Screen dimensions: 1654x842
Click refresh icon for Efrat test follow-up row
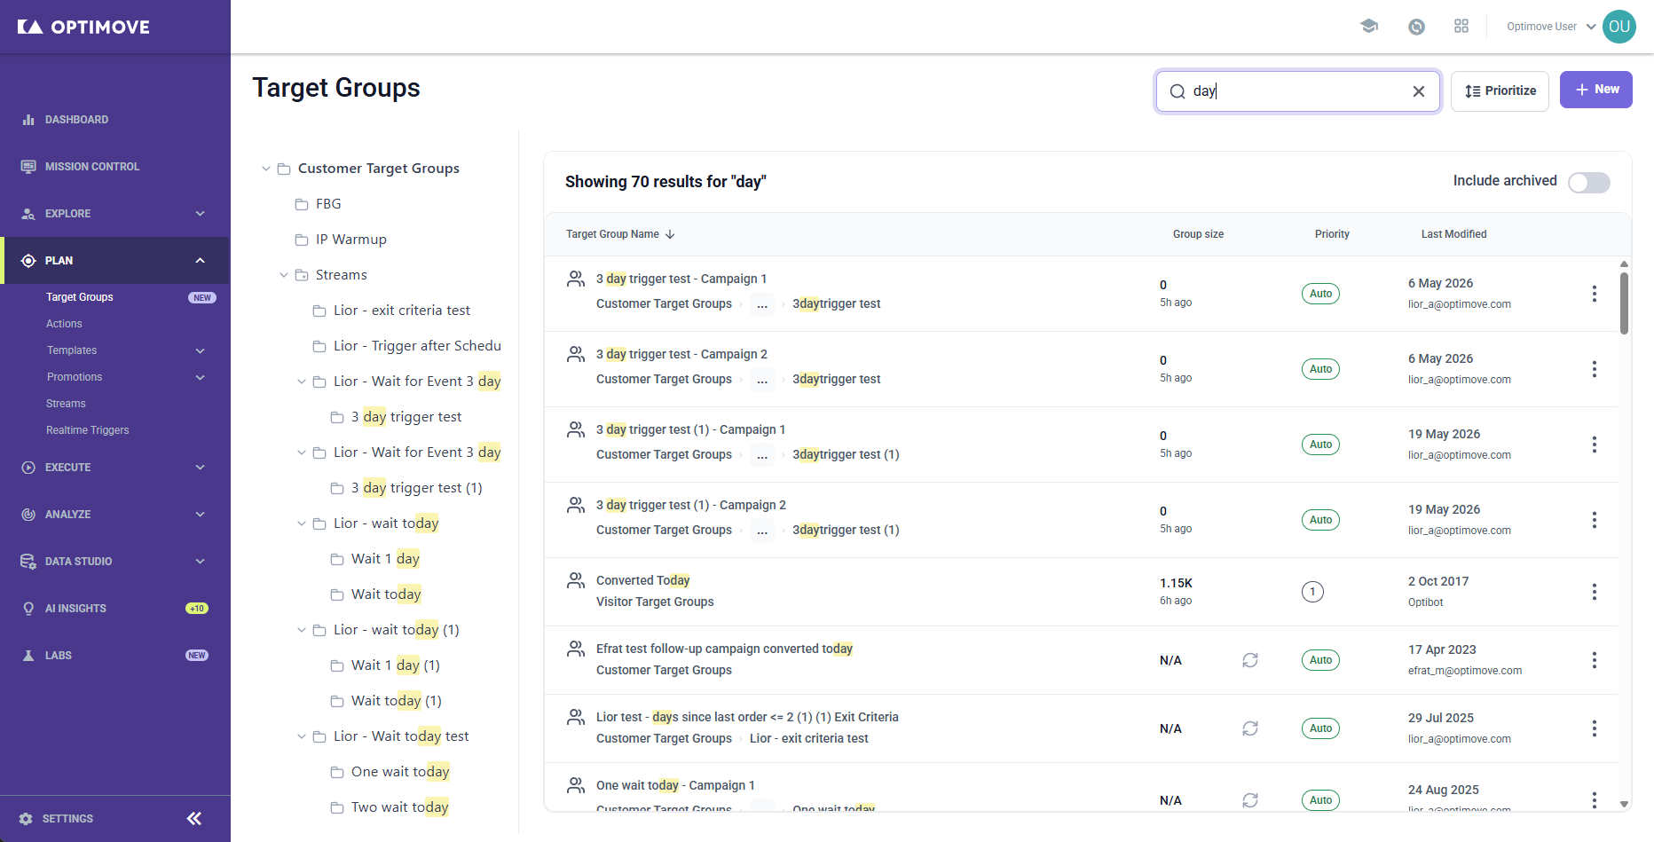point(1250,660)
